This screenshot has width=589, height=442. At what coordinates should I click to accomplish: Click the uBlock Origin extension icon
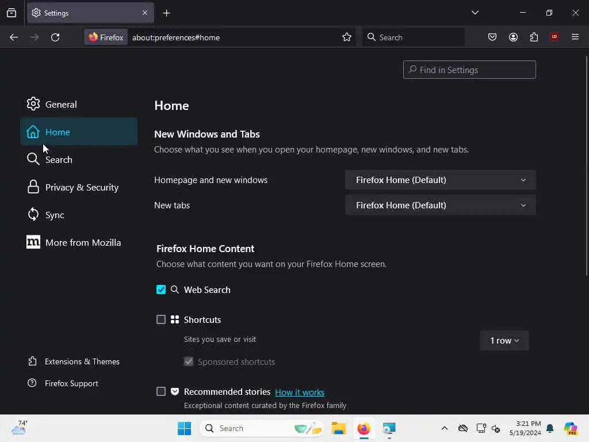(554, 37)
